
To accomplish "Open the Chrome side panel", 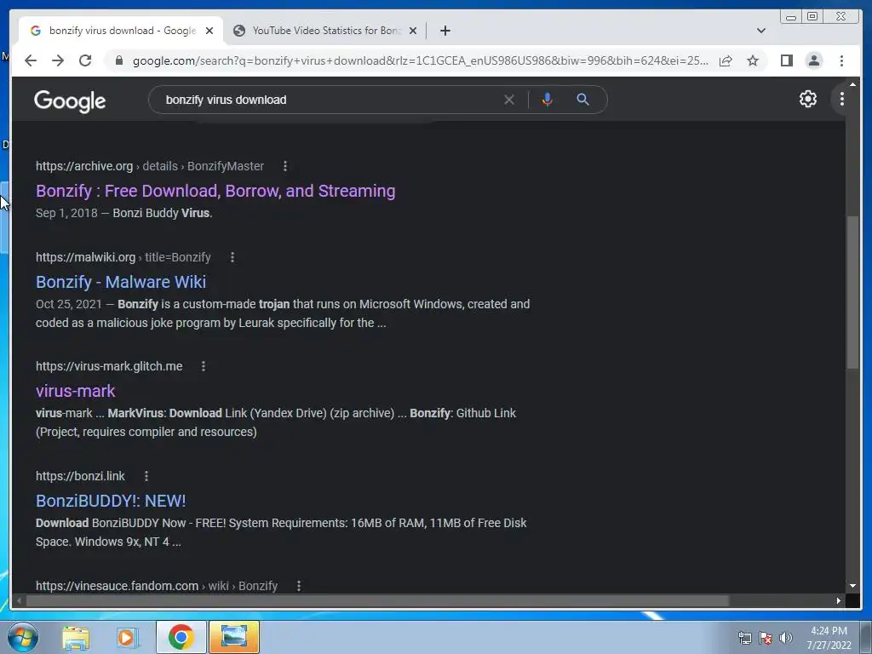I will [786, 60].
